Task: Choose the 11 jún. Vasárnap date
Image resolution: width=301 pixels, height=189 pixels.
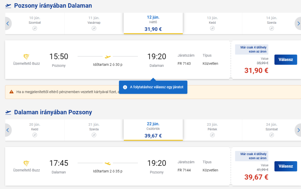Action: pyautogui.click(x=94, y=23)
